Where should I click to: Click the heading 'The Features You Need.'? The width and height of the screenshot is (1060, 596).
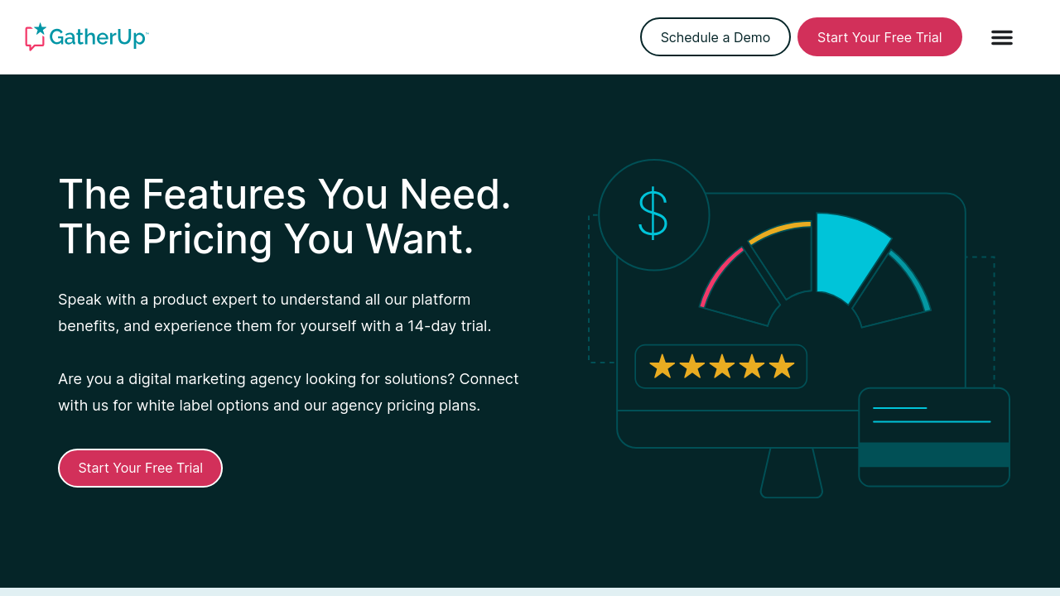pyautogui.click(x=285, y=195)
